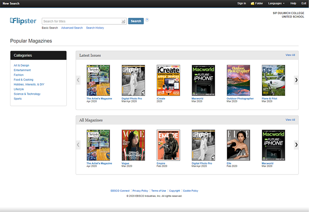This screenshot has height=212, width=309.
Task: Open the Art & Design category
Action: (22, 65)
